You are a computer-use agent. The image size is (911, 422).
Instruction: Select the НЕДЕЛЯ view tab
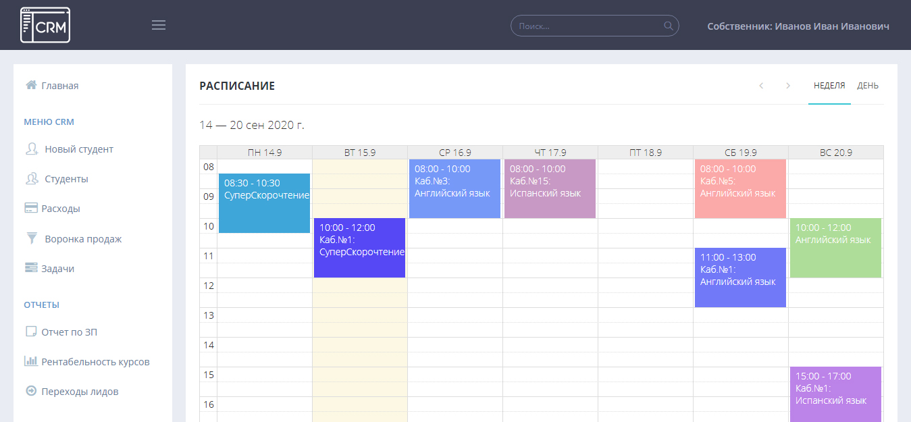pyautogui.click(x=829, y=86)
